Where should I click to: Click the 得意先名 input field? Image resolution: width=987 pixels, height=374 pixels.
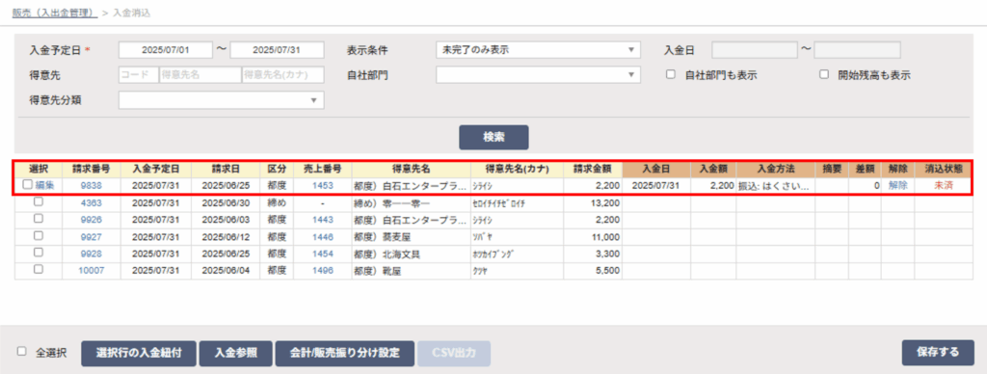[200, 75]
